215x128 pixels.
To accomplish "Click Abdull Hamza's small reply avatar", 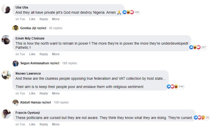I will point(15,102).
